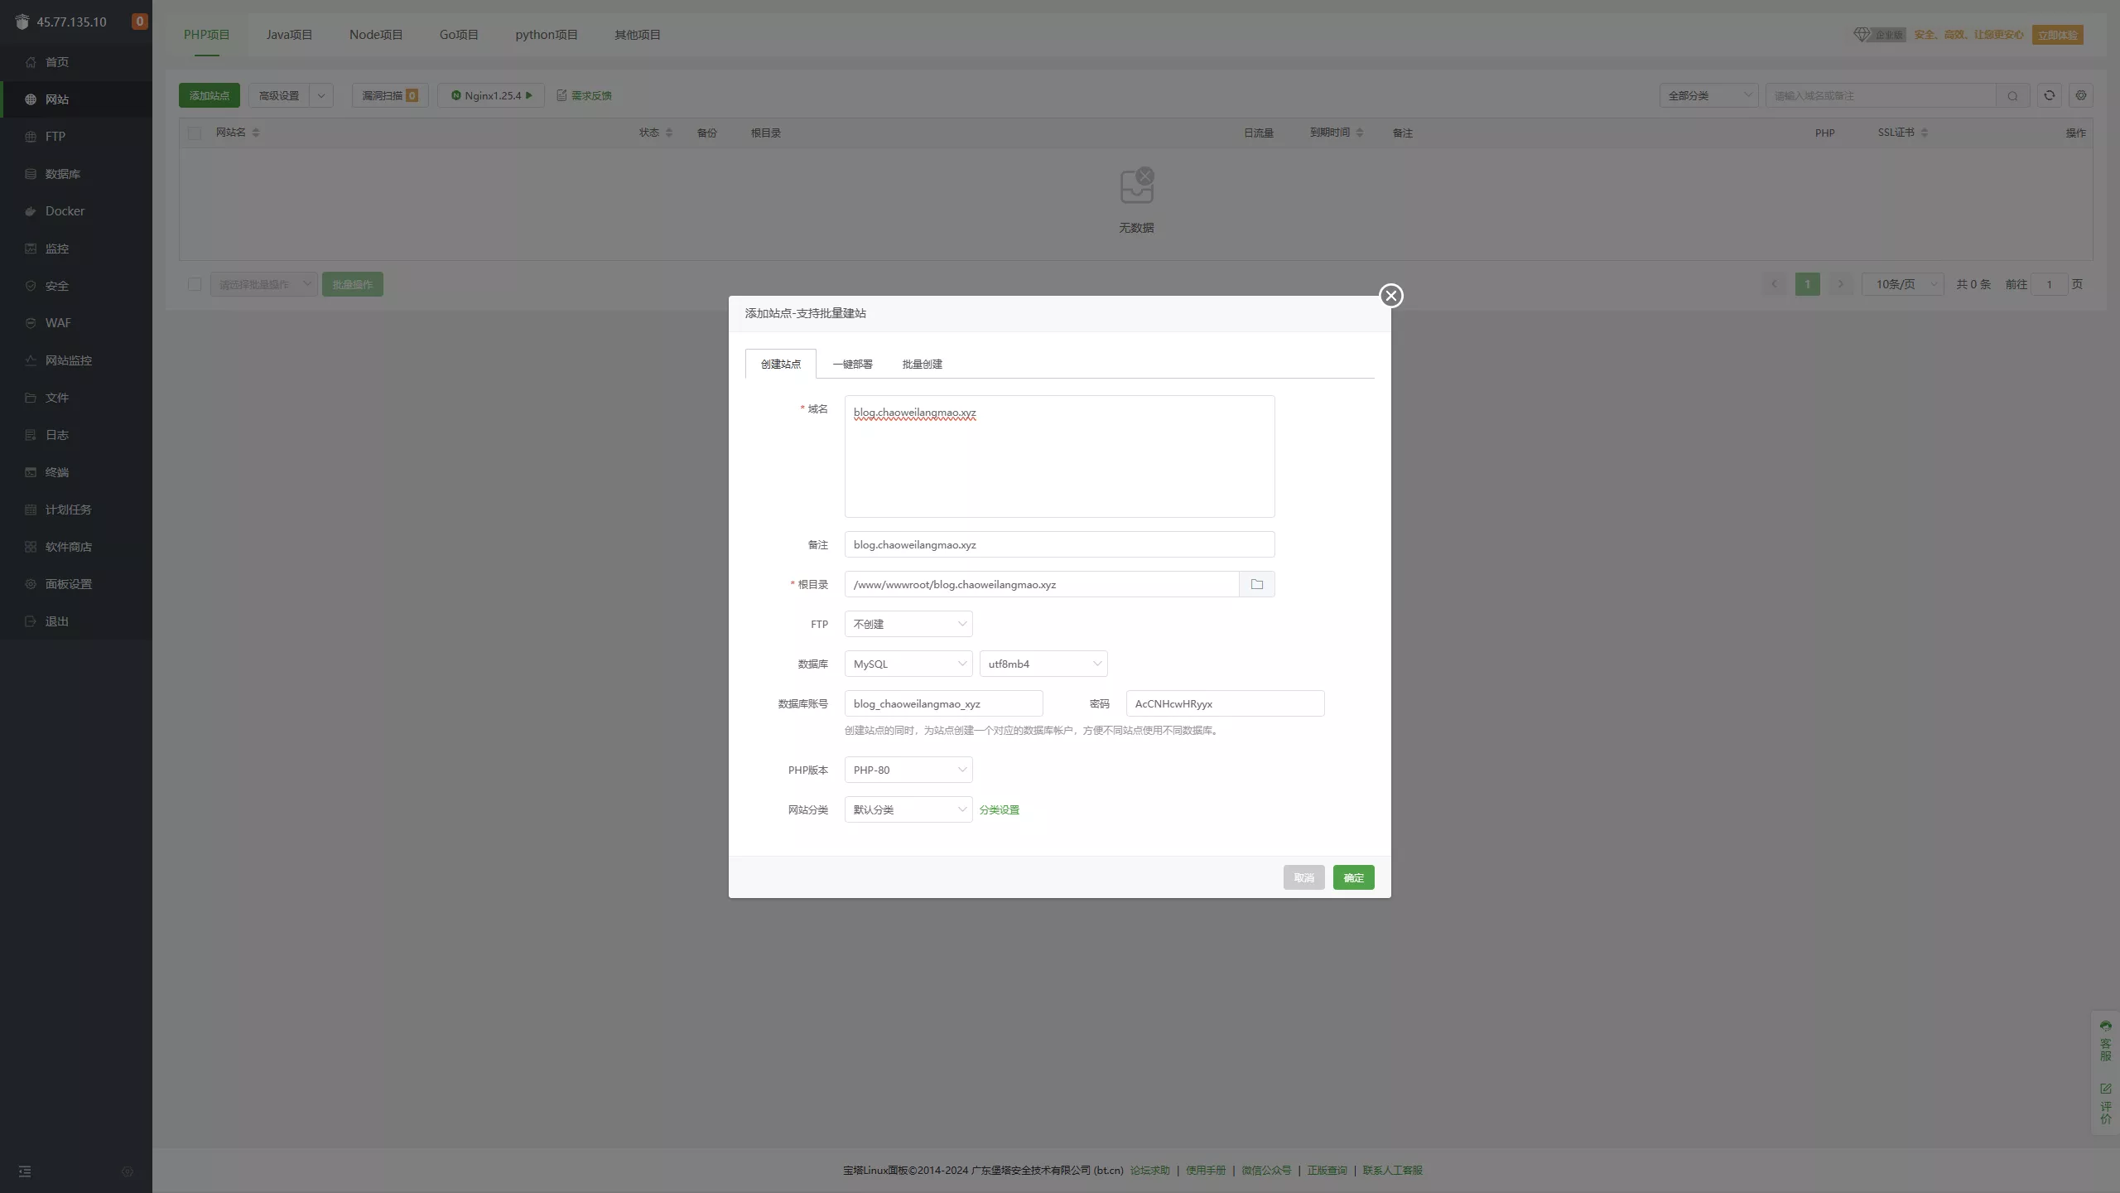Screen dimensions: 2120x1193
Task: Switch to the 一键部署 tab
Action: [x=851, y=364]
